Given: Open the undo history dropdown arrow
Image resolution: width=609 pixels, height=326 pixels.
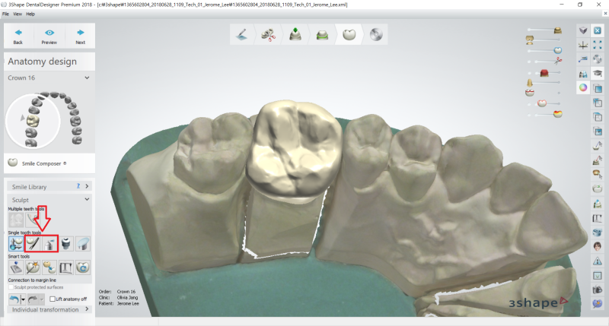Looking at the screenshot, I should [23, 299].
